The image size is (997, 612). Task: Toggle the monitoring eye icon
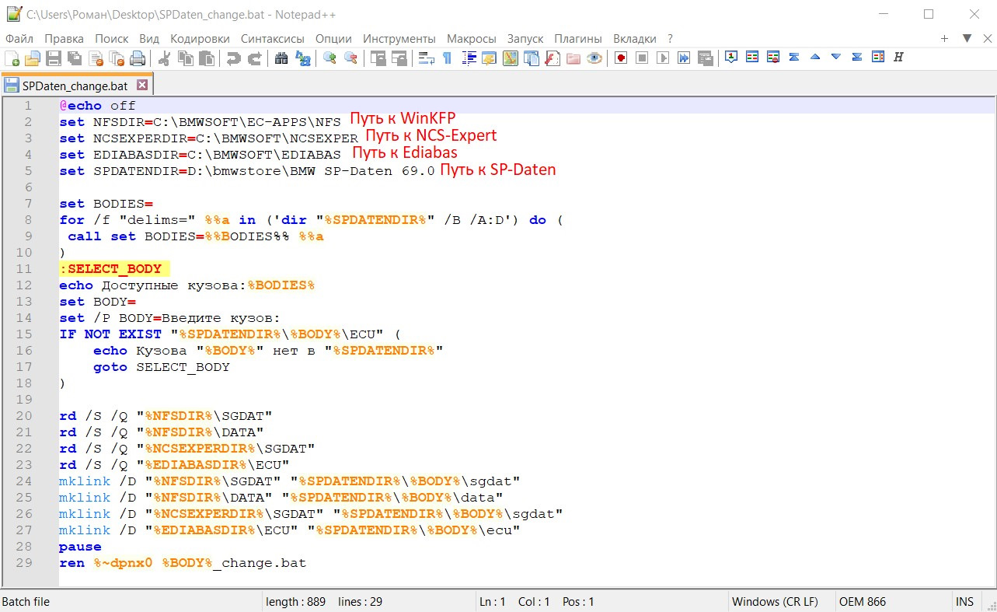594,58
